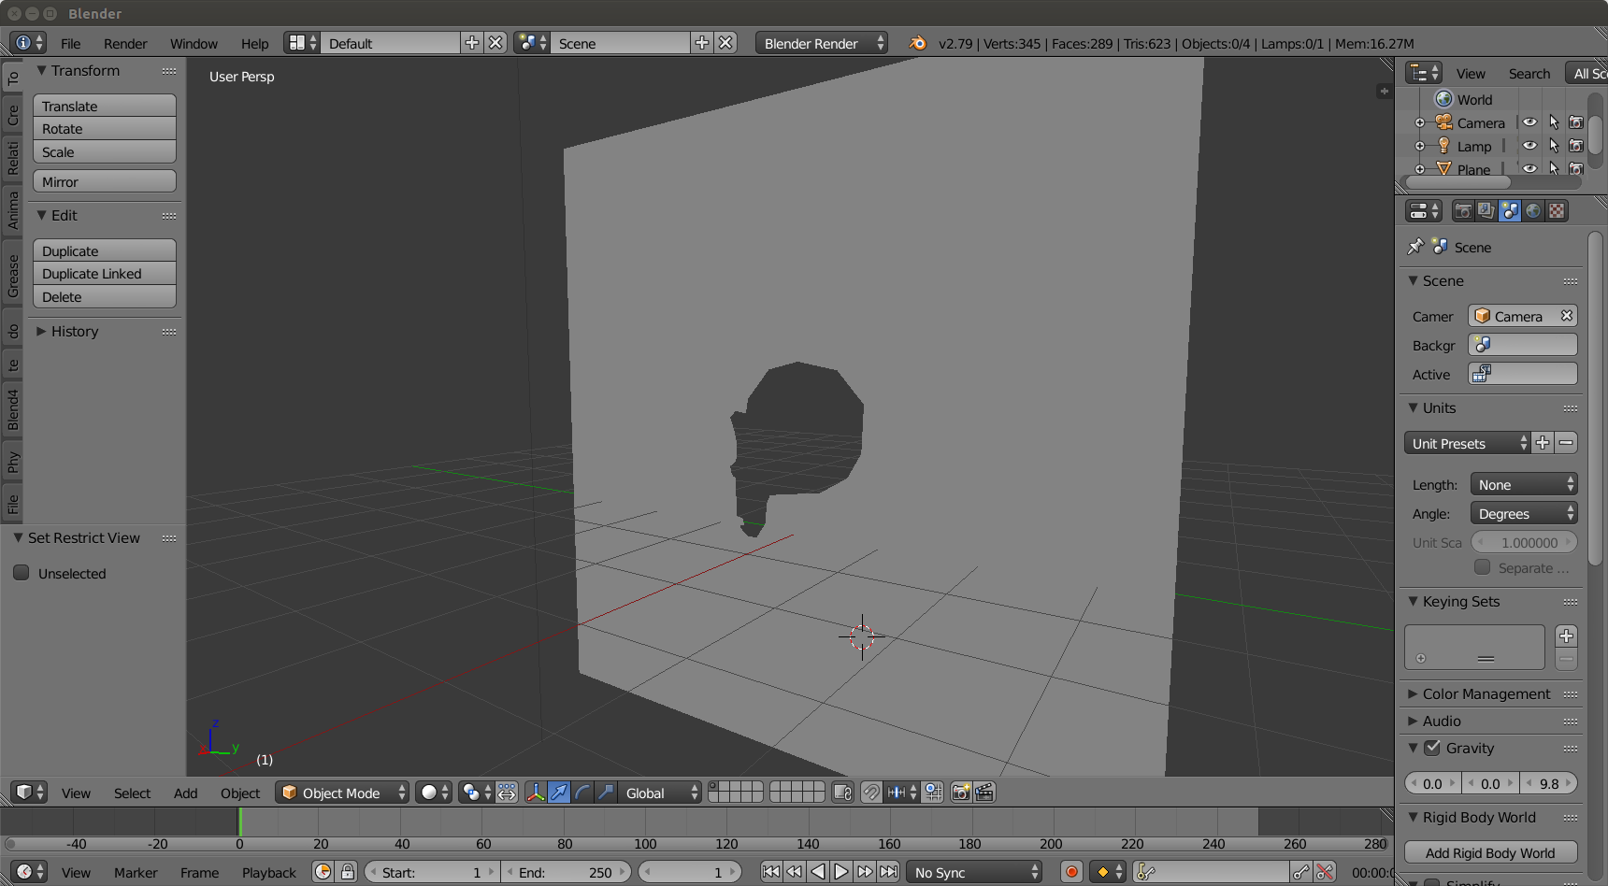This screenshot has width=1608, height=886.
Task: Click the Lamp bulb icon in outliner
Action: pyautogui.click(x=1444, y=146)
